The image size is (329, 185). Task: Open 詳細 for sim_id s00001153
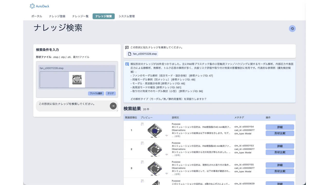280,146
